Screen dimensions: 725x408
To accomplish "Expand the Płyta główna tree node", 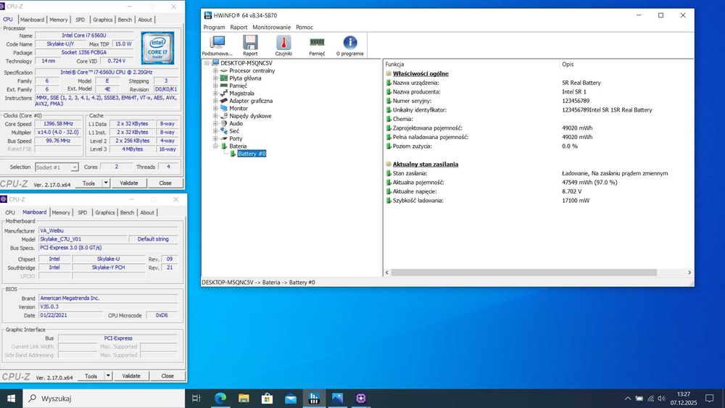I will [x=215, y=78].
